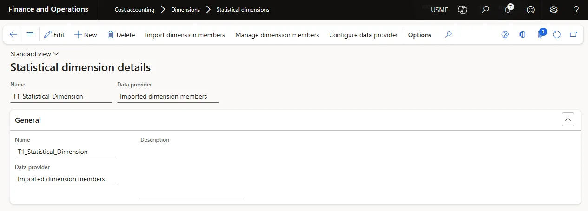Click the General section header
Viewport: 588px width, 211px height.
click(x=296, y=120)
